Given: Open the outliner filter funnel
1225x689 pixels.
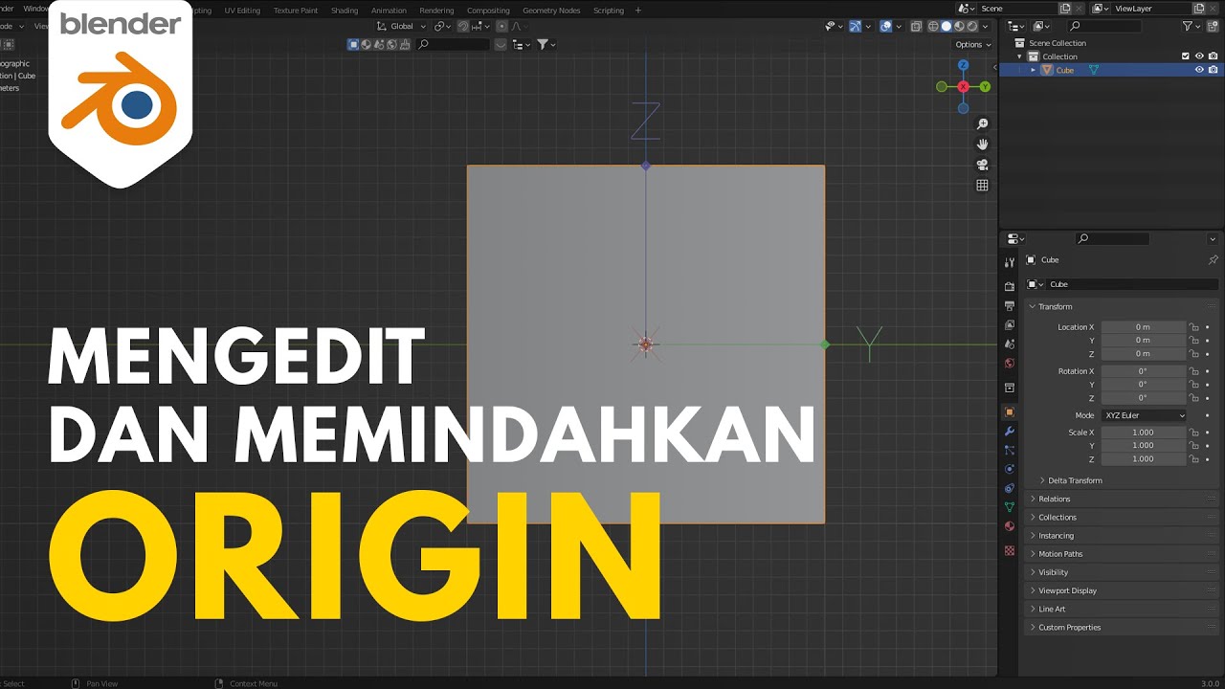Looking at the screenshot, I should (1188, 27).
